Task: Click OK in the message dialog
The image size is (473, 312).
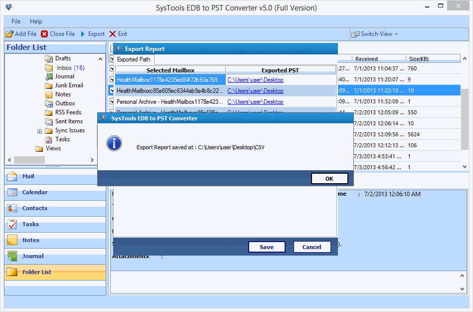Action: pos(329,179)
